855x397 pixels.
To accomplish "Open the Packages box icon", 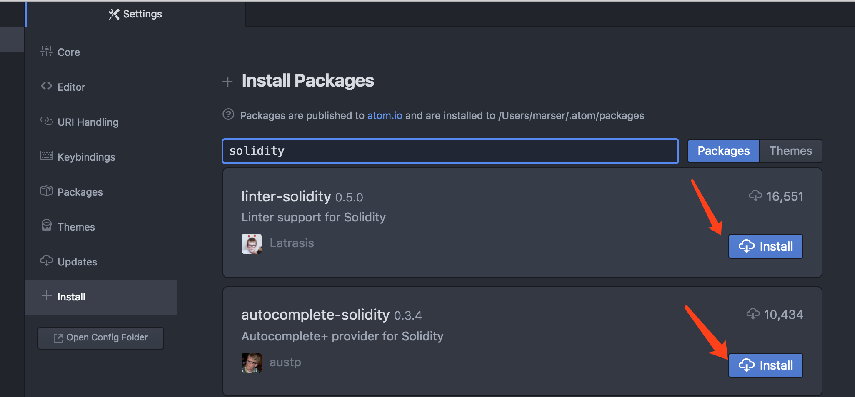I will tap(46, 191).
